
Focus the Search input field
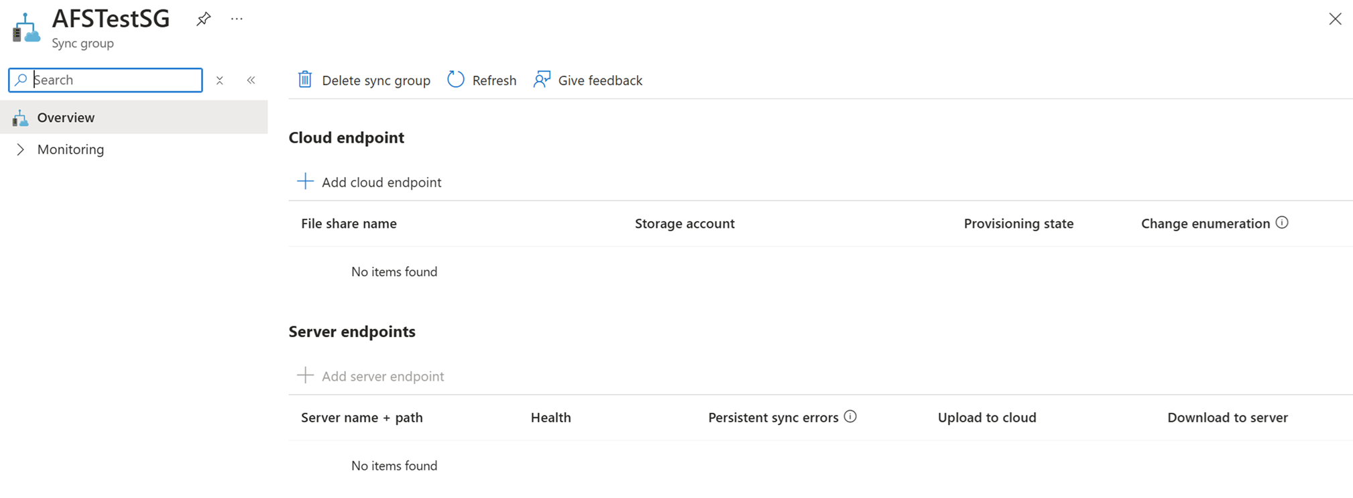(x=115, y=80)
